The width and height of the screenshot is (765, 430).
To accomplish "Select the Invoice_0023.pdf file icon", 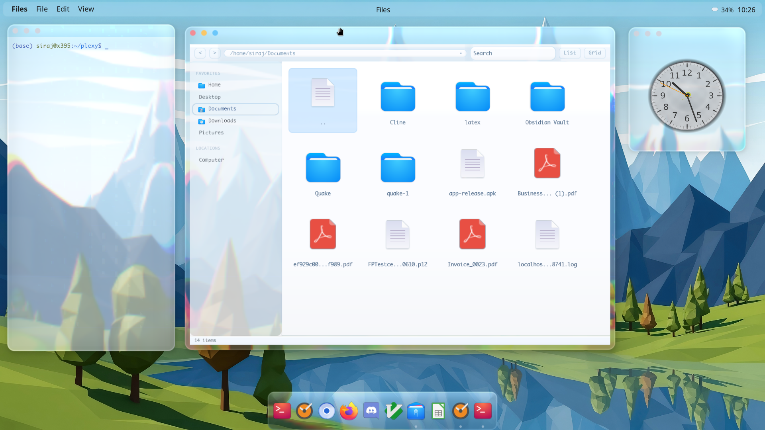I will pyautogui.click(x=472, y=235).
